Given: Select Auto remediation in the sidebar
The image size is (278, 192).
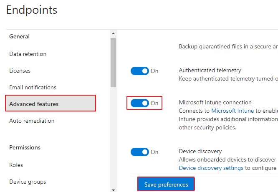Looking at the screenshot, I should pyautogui.click(x=32, y=121).
